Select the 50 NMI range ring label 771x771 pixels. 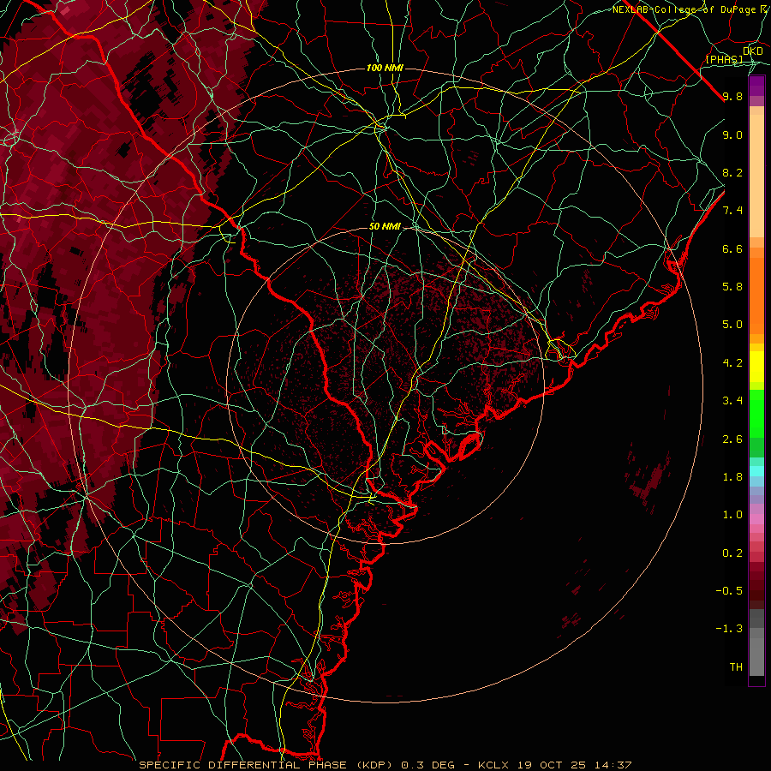click(x=385, y=227)
